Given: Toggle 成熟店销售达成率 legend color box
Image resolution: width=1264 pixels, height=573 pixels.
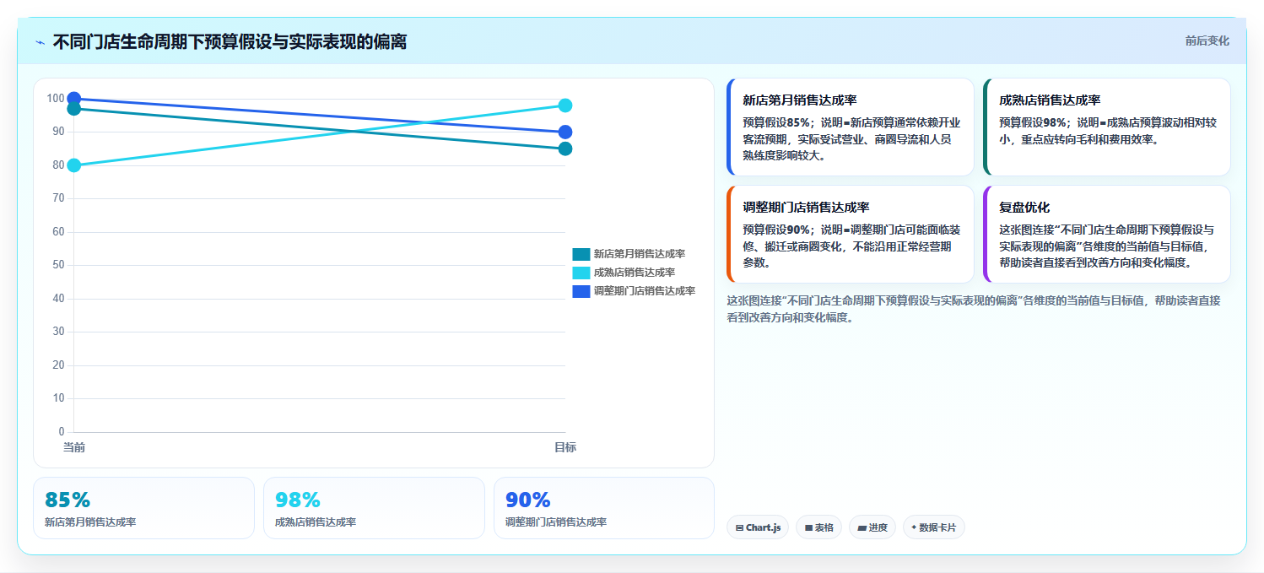Looking at the screenshot, I should coord(581,273).
